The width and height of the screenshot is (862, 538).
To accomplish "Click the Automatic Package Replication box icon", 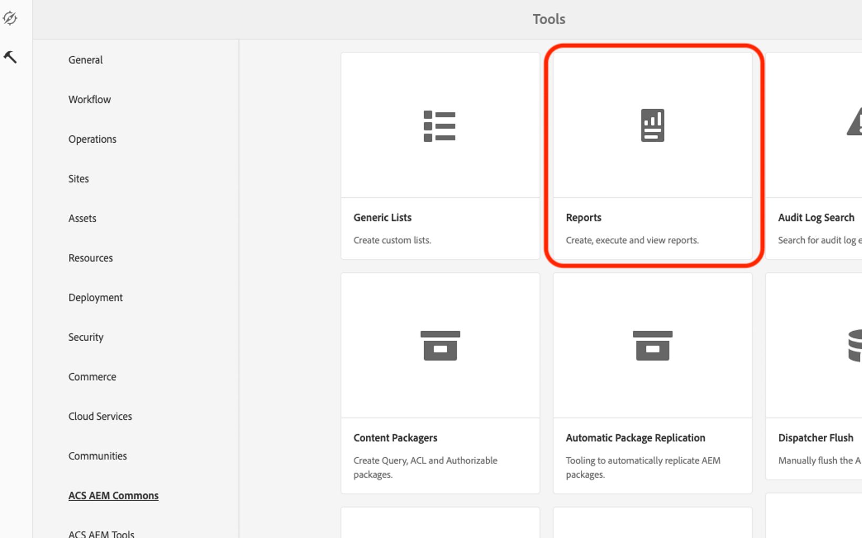I will click(x=652, y=345).
